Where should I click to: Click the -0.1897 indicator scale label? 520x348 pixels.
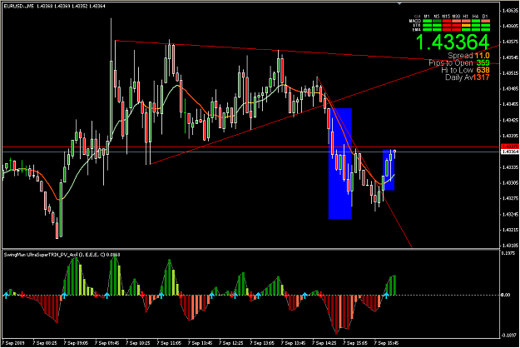click(x=508, y=336)
